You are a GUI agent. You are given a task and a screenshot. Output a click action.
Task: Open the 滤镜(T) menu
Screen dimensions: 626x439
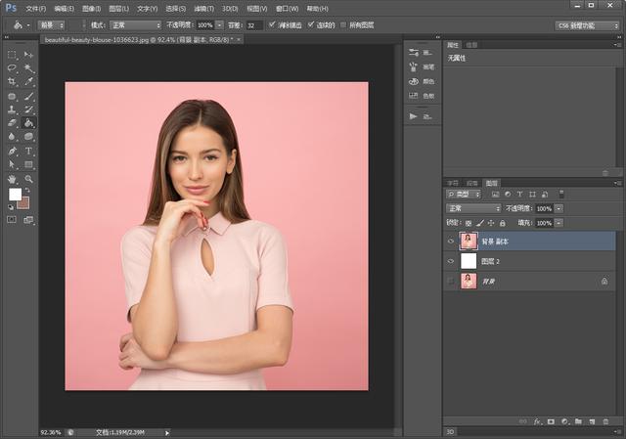[204, 9]
